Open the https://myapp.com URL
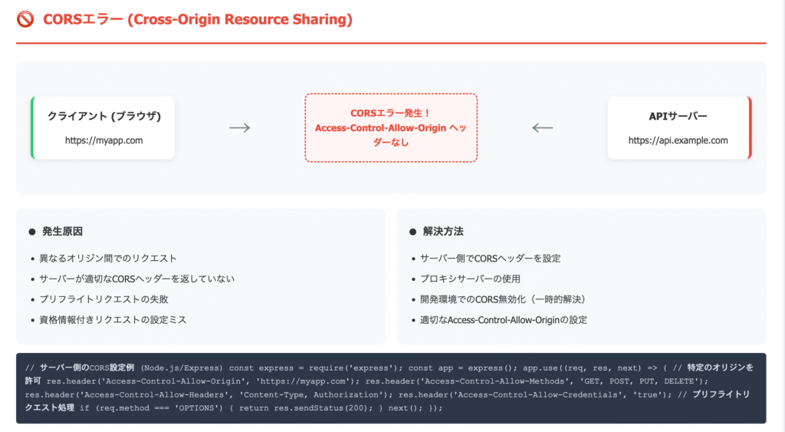The height and width of the screenshot is (432, 785). coord(104,140)
